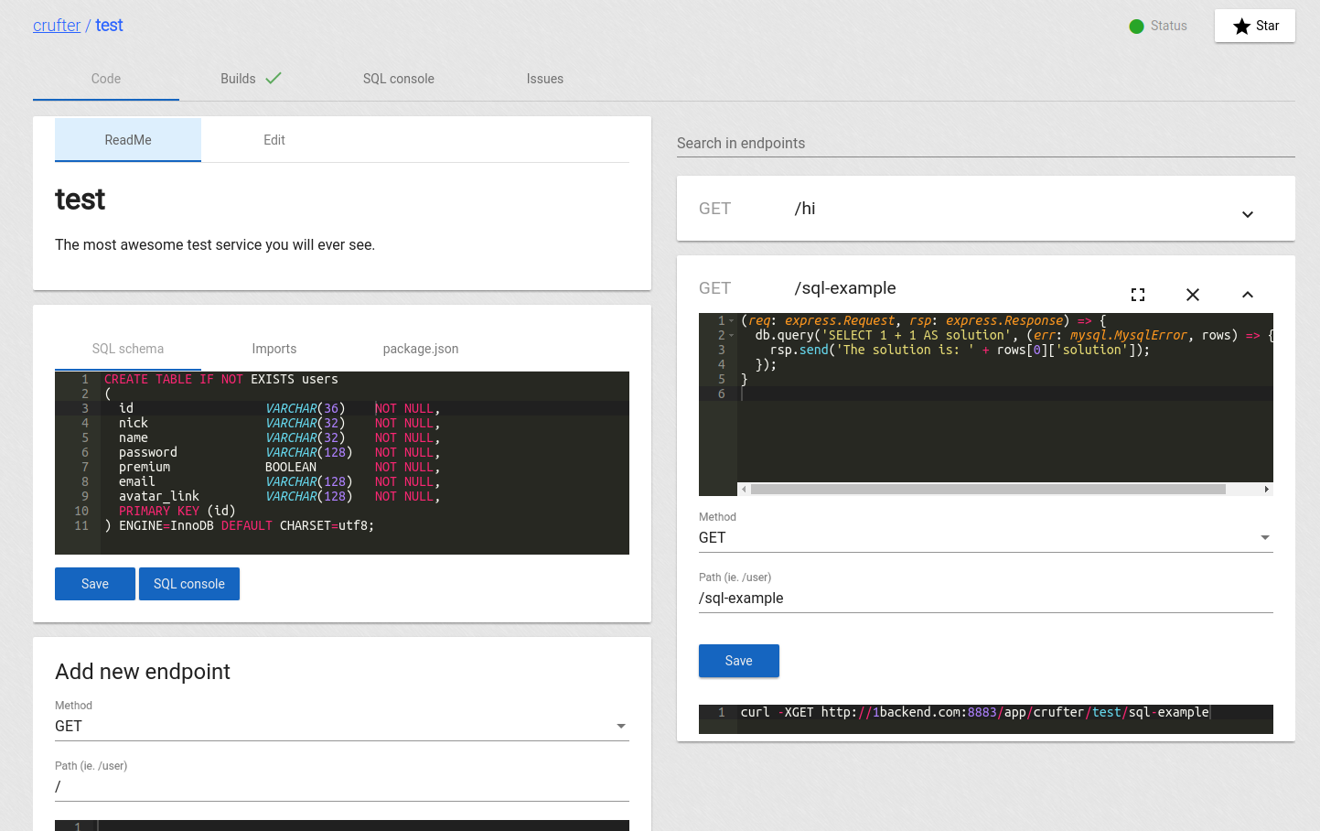Click the green Status indicator dot
This screenshot has height=831, width=1320.
tap(1136, 27)
